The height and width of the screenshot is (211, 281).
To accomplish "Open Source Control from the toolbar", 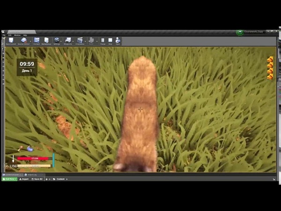I will [x=23, y=41].
